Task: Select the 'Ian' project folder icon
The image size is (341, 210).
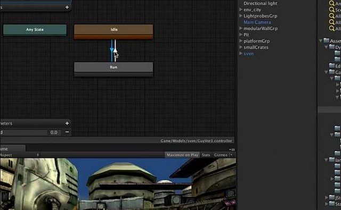Action: pyautogui.click(x=332, y=160)
